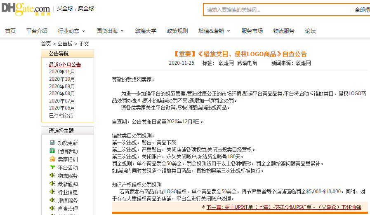Open the next article about UPS红单
The width and height of the screenshot is (370, 215).
tap(284, 207)
